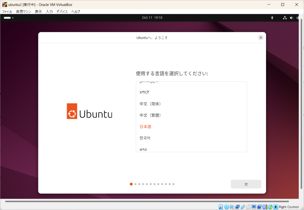Image resolution: width=304 pixels, height=210 pixels.
Task: Open the Ubuntu accessibility menu icon
Action: tap(272, 18)
